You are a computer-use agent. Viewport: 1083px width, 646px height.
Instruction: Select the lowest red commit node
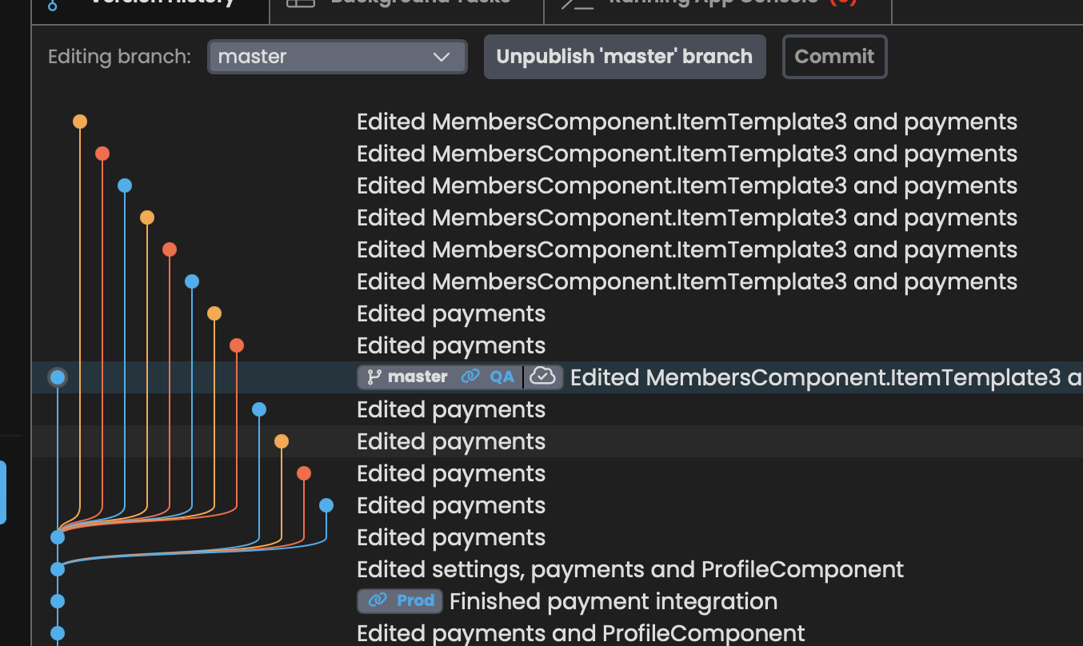point(304,473)
